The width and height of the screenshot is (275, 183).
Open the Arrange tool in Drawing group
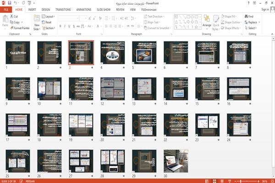207,22
